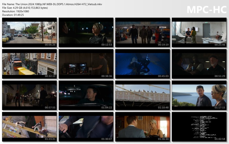Select the thumbnail timestamped 00:38:36
The width and height of the screenshot is (229, 144).
pyautogui.click(x=86, y=64)
